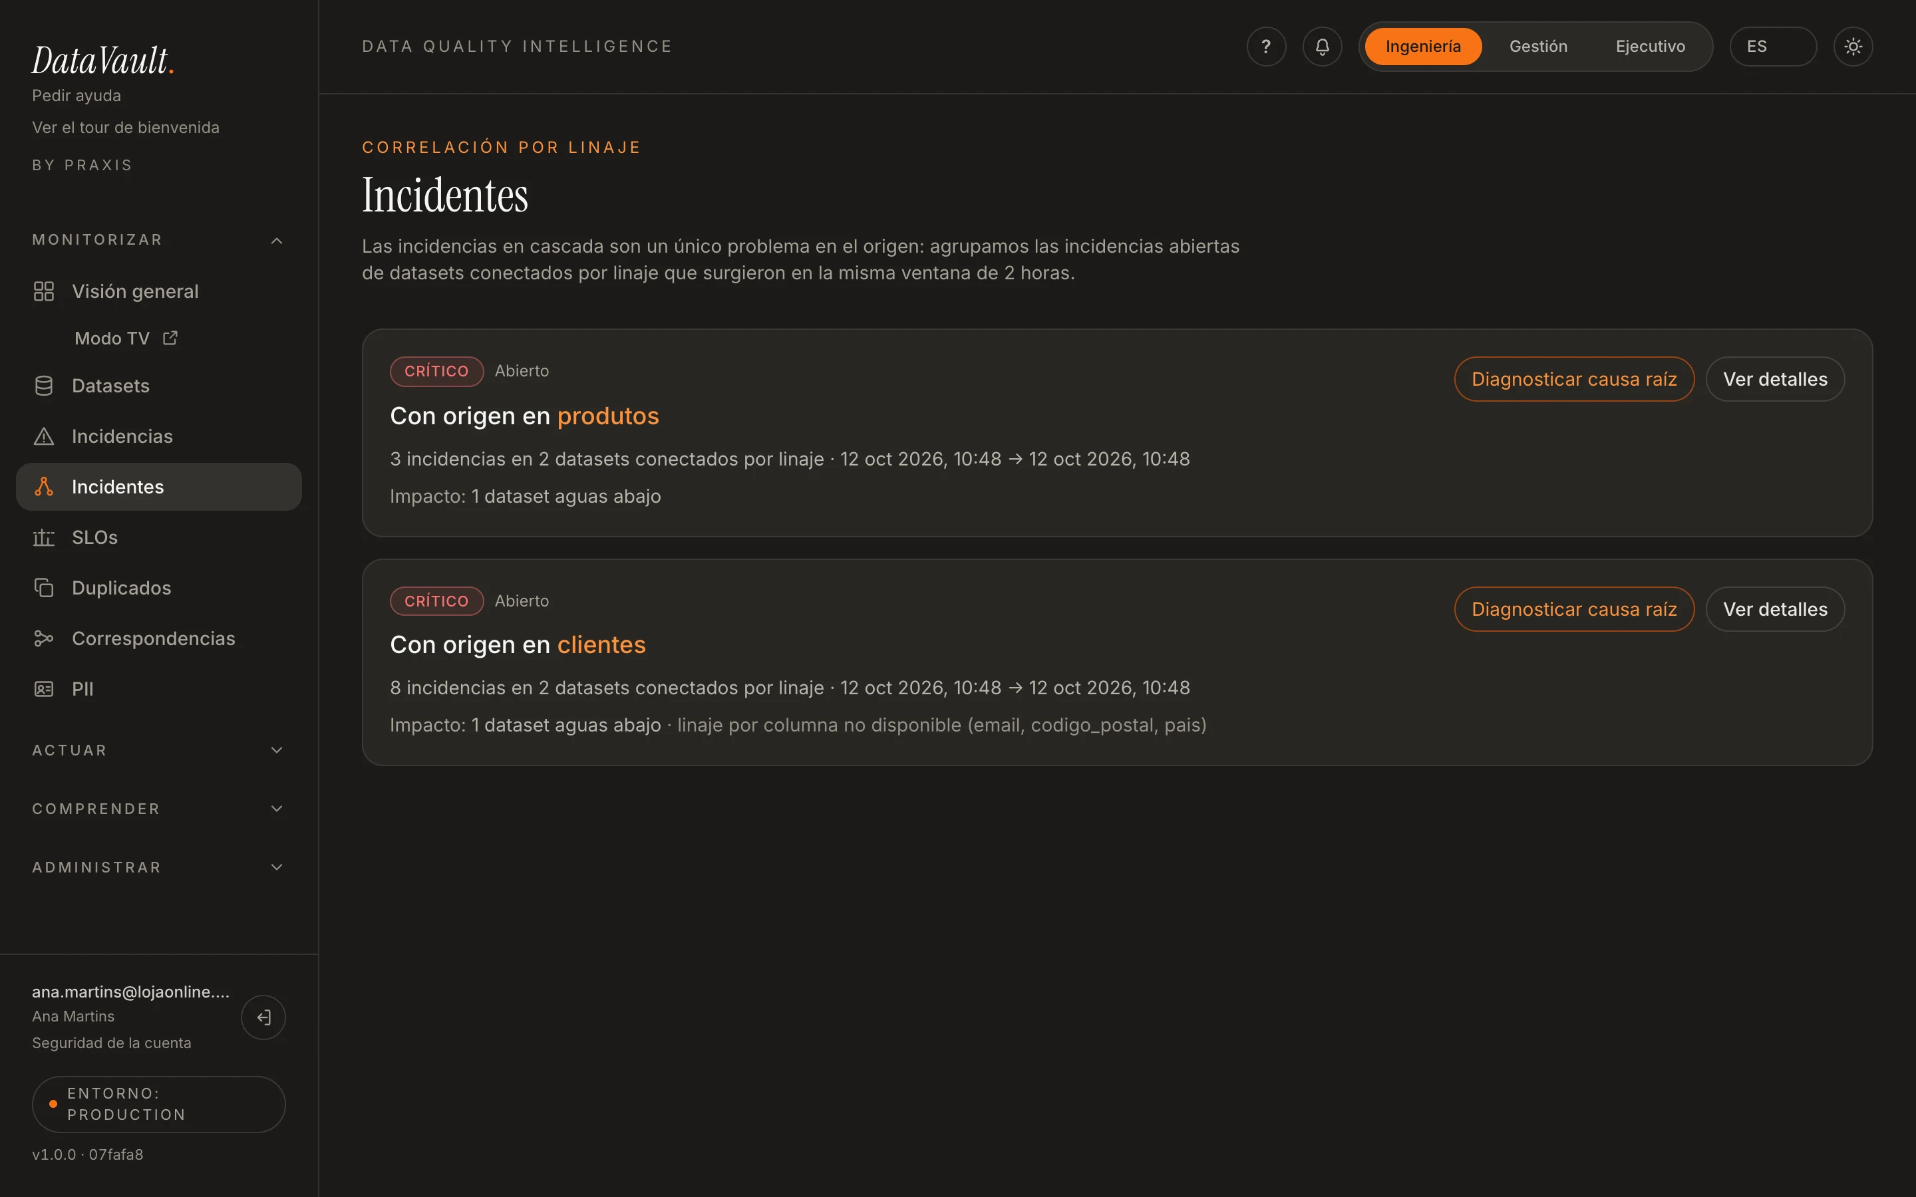Diagnosticar causa raíz for clientes incident
1916x1197 pixels.
point(1574,608)
